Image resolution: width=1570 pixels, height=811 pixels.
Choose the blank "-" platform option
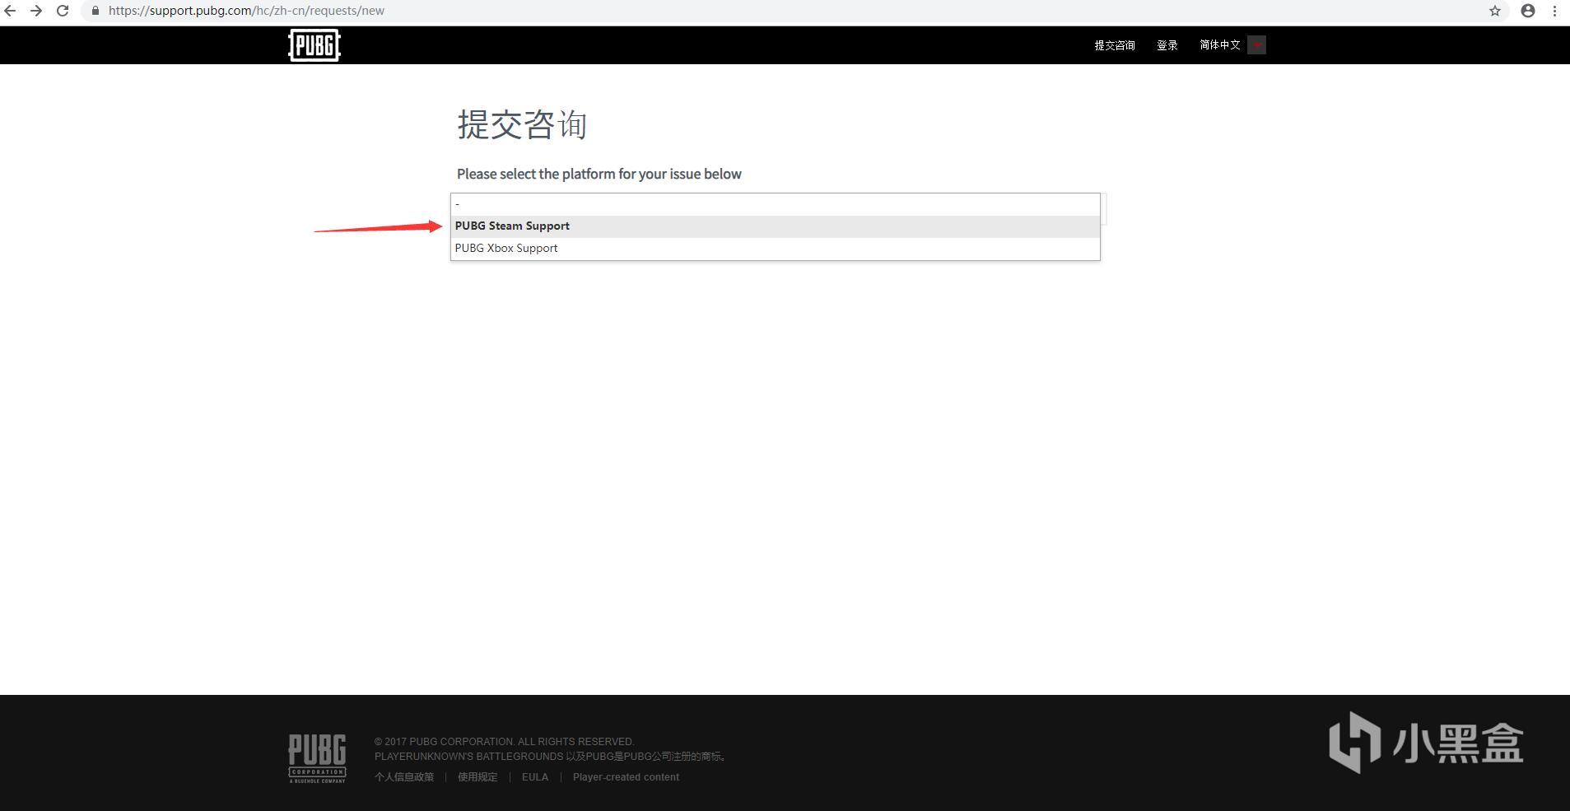(774, 203)
